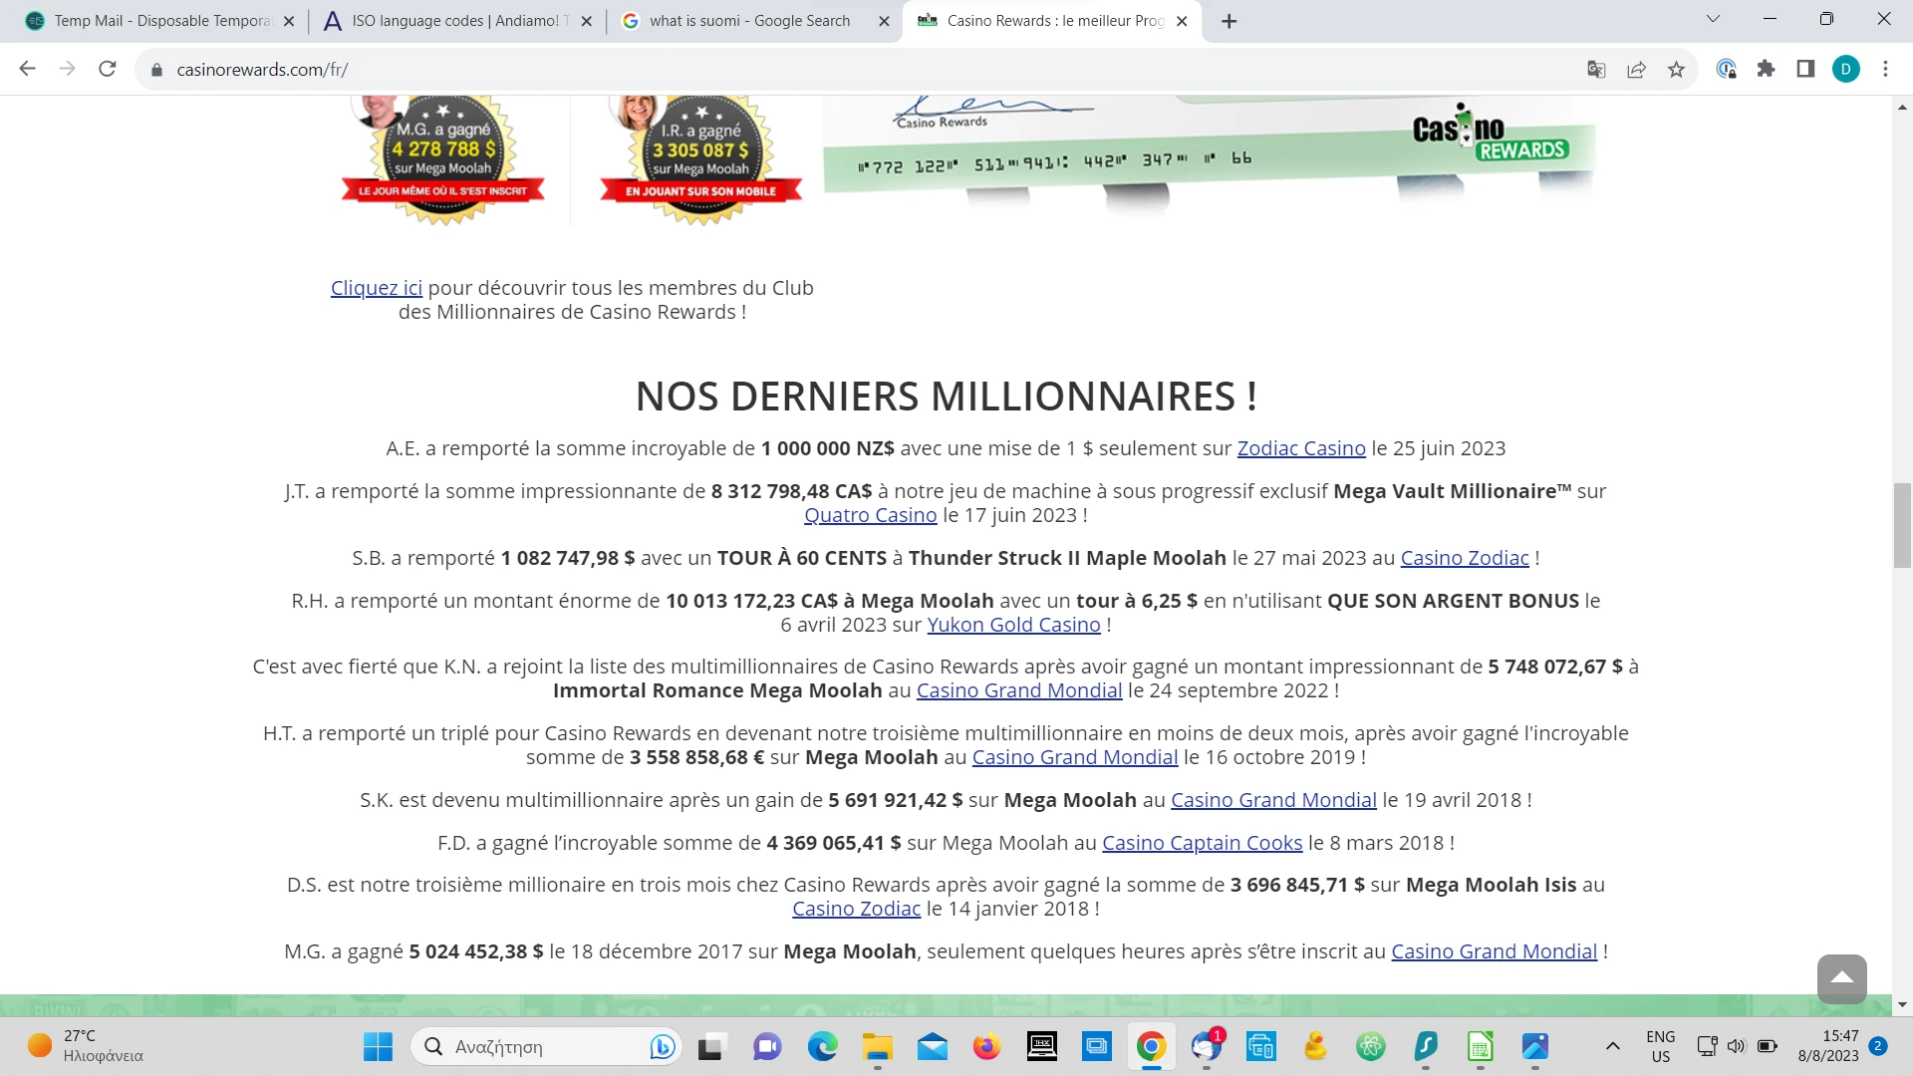Click the I.R. mobile winner badge

click(700, 159)
